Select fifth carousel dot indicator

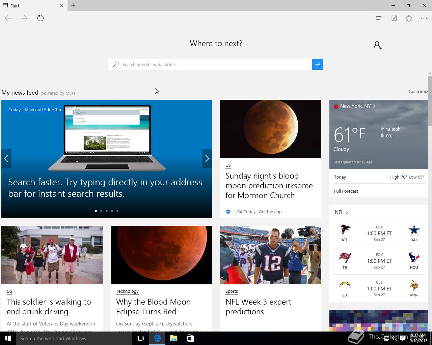tap(117, 211)
